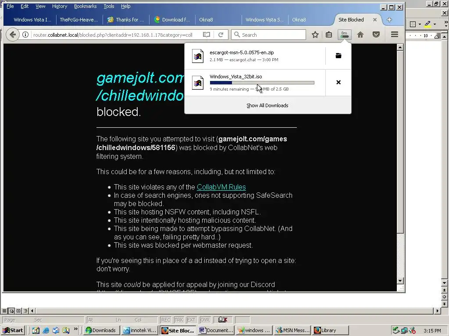Click the Firefox search box
This screenshot has width=449, height=336.
coord(269,35)
